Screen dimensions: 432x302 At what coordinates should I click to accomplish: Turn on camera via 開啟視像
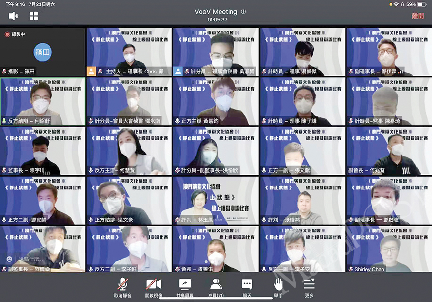[x=153, y=288]
